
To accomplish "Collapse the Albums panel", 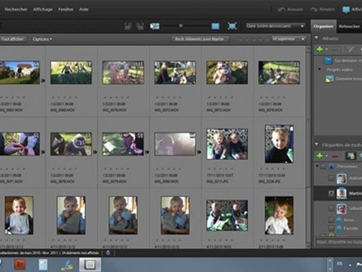I will [x=317, y=38].
